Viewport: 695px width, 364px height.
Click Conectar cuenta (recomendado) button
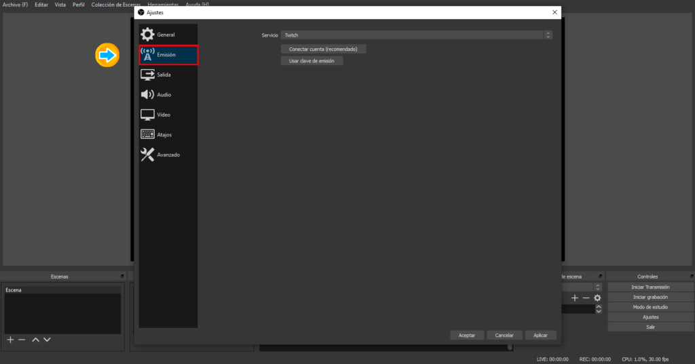point(323,49)
